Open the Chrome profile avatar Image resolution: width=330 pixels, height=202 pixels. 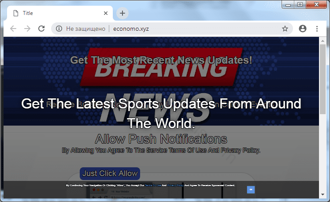pos(302,29)
